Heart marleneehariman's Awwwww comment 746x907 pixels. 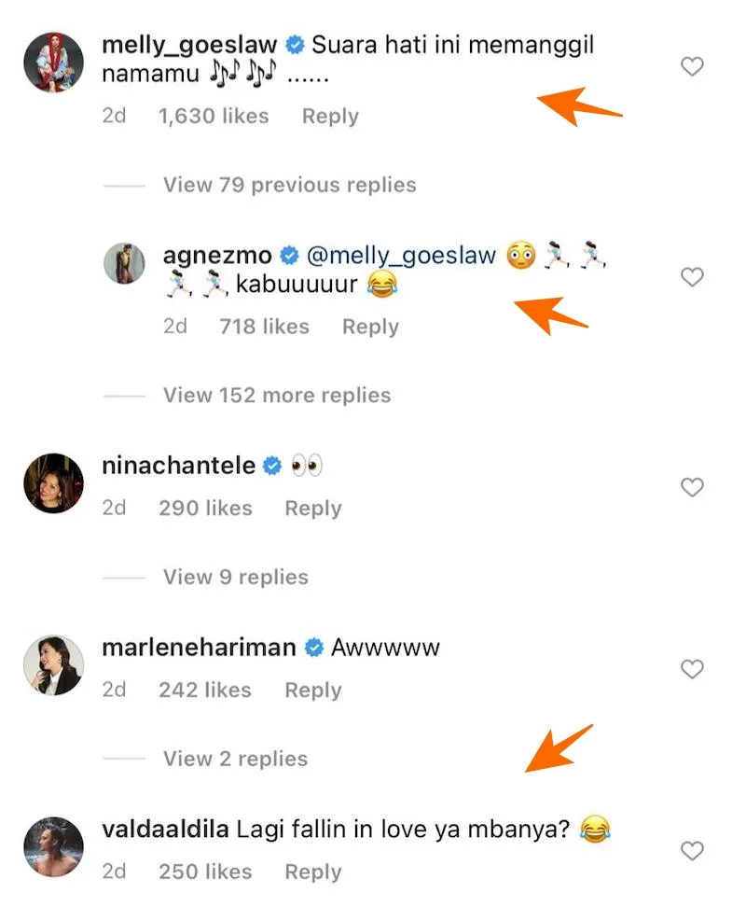(x=692, y=669)
